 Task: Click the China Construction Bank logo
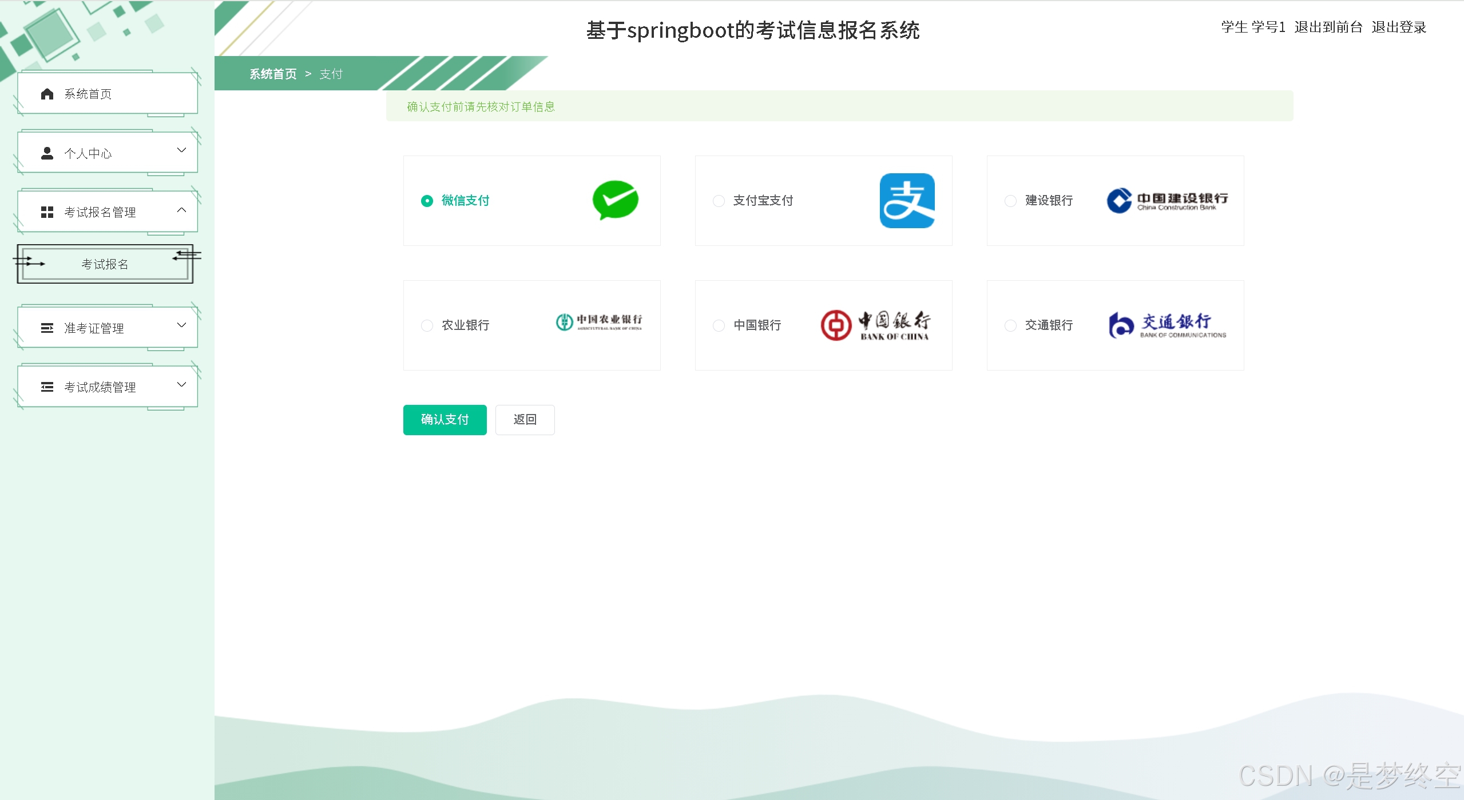1167,201
